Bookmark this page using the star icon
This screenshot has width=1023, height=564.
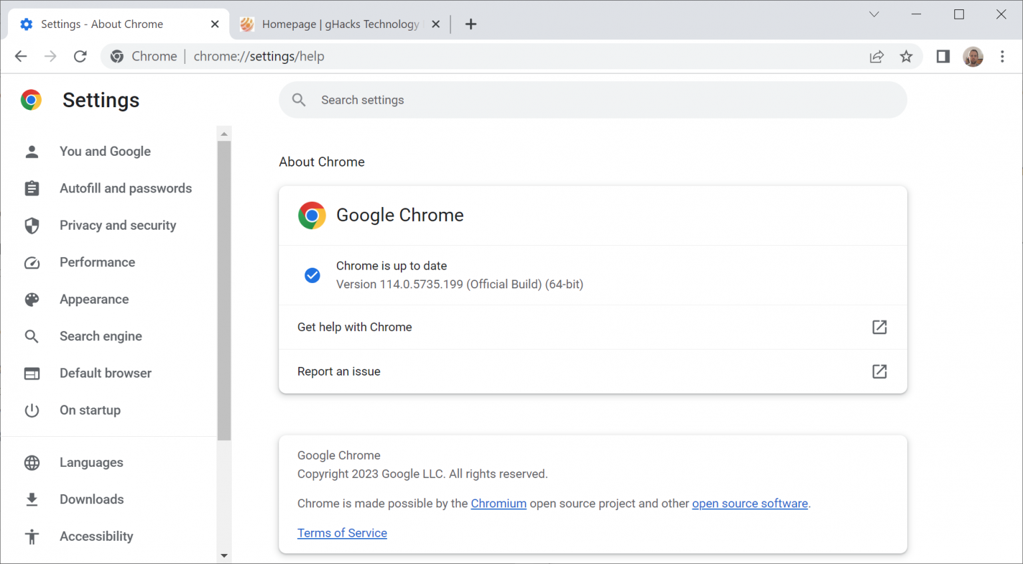point(906,57)
